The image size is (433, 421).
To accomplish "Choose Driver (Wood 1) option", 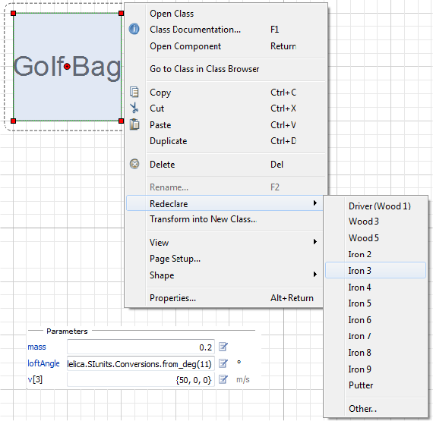I will click(x=379, y=206).
